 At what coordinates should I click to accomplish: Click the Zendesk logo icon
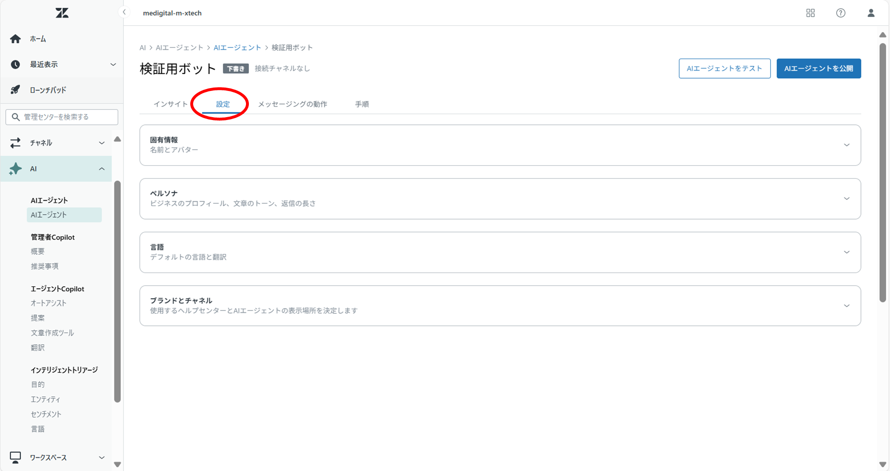coord(62,13)
